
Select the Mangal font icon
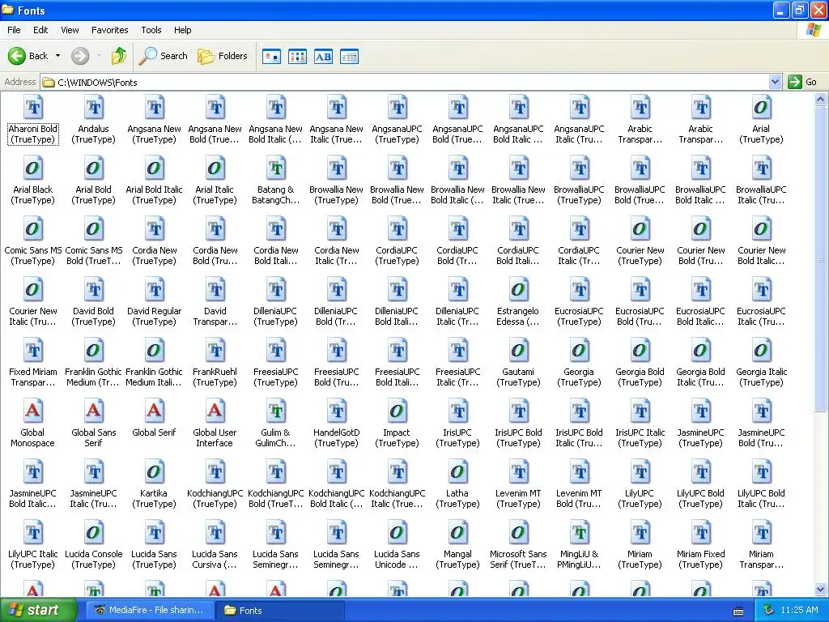[457, 533]
